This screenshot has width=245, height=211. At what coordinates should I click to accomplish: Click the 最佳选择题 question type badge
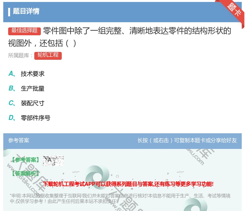(x=24, y=31)
